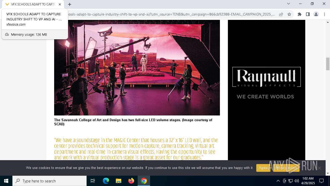Open the clock showing 1:02 AM

[308, 181]
